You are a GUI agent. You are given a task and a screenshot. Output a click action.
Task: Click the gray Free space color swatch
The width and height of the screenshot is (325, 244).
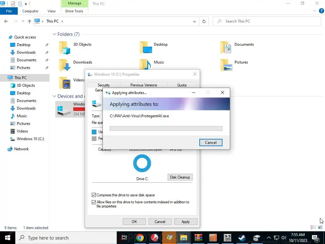click(x=94, y=139)
